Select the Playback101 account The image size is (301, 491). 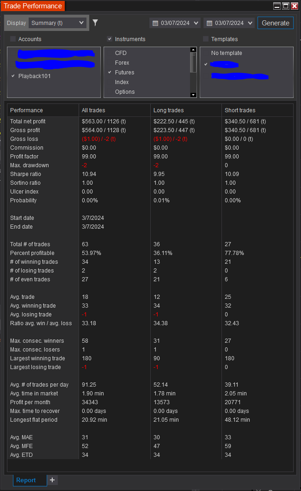pos(35,76)
